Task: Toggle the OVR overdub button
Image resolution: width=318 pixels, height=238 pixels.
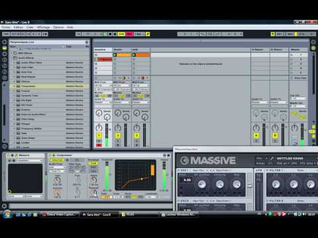Action: (x=121, y=34)
